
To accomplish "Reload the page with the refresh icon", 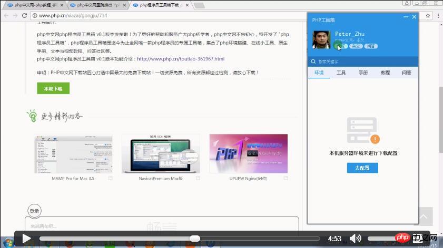I will (x=25, y=16).
